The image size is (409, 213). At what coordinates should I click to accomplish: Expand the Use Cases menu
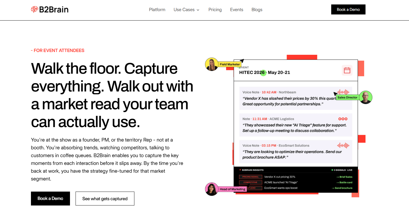187,9
